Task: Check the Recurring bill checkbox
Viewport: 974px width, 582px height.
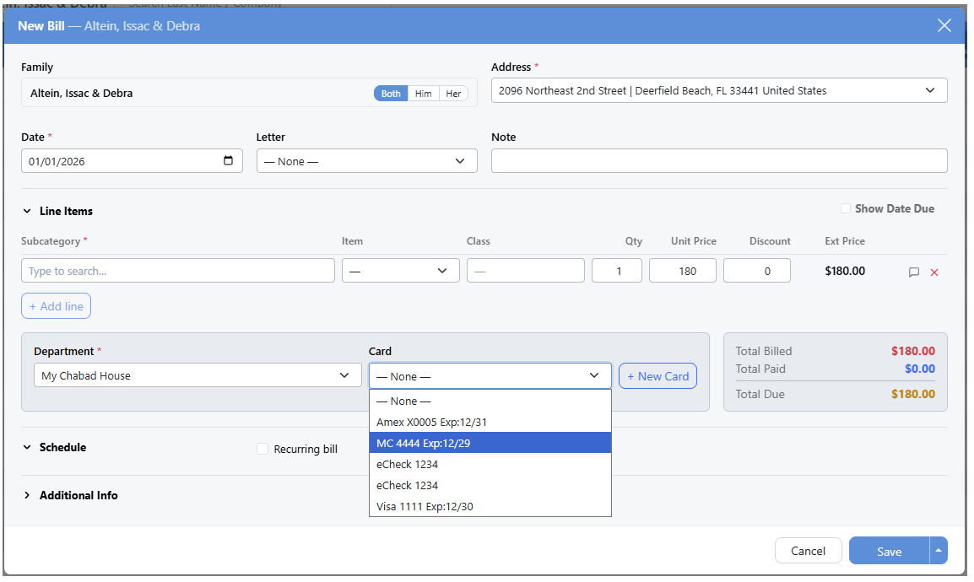Action: [x=262, y=449]
